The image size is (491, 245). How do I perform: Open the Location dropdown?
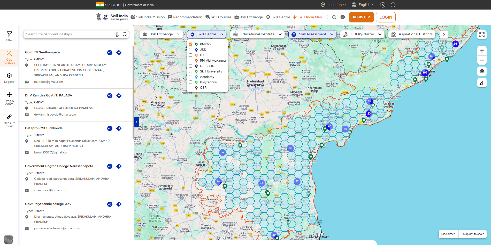click(333, 5)
